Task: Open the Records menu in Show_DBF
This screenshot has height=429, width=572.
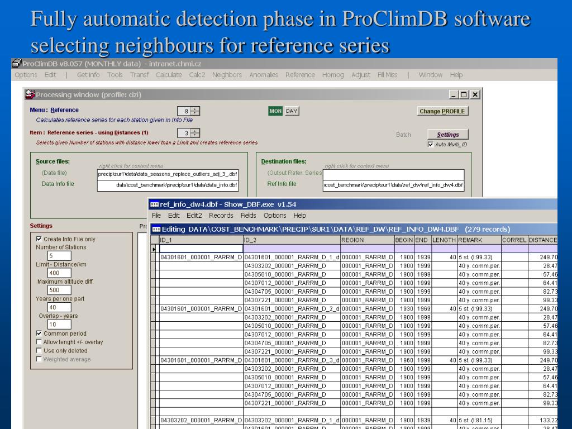Action: coord(221,215)
